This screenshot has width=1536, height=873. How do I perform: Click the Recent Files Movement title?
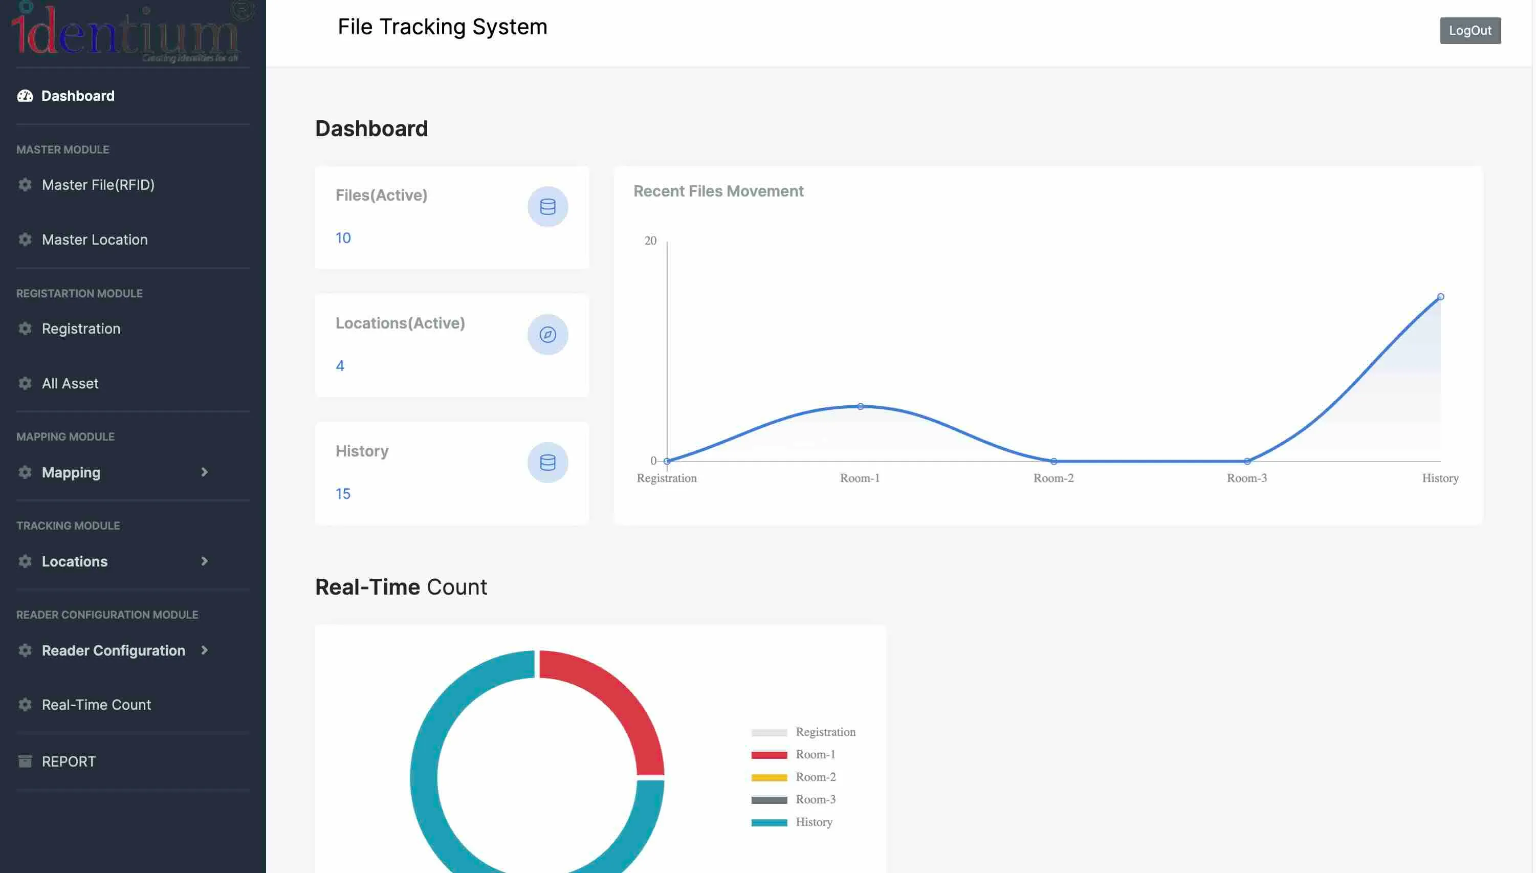(718, 191)
